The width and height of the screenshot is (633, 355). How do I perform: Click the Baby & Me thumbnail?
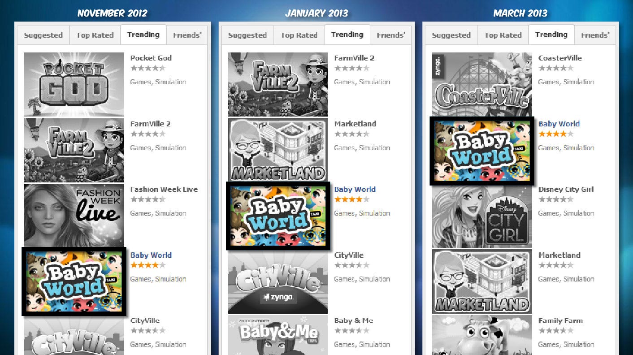pos(278,335)
